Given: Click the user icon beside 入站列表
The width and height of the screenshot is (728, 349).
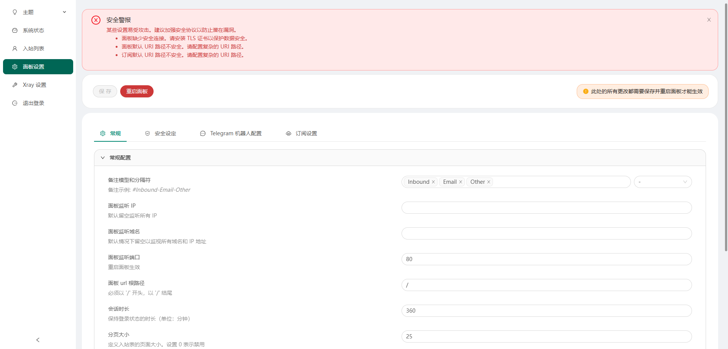Looking at the screenshot, I should 15,49.
